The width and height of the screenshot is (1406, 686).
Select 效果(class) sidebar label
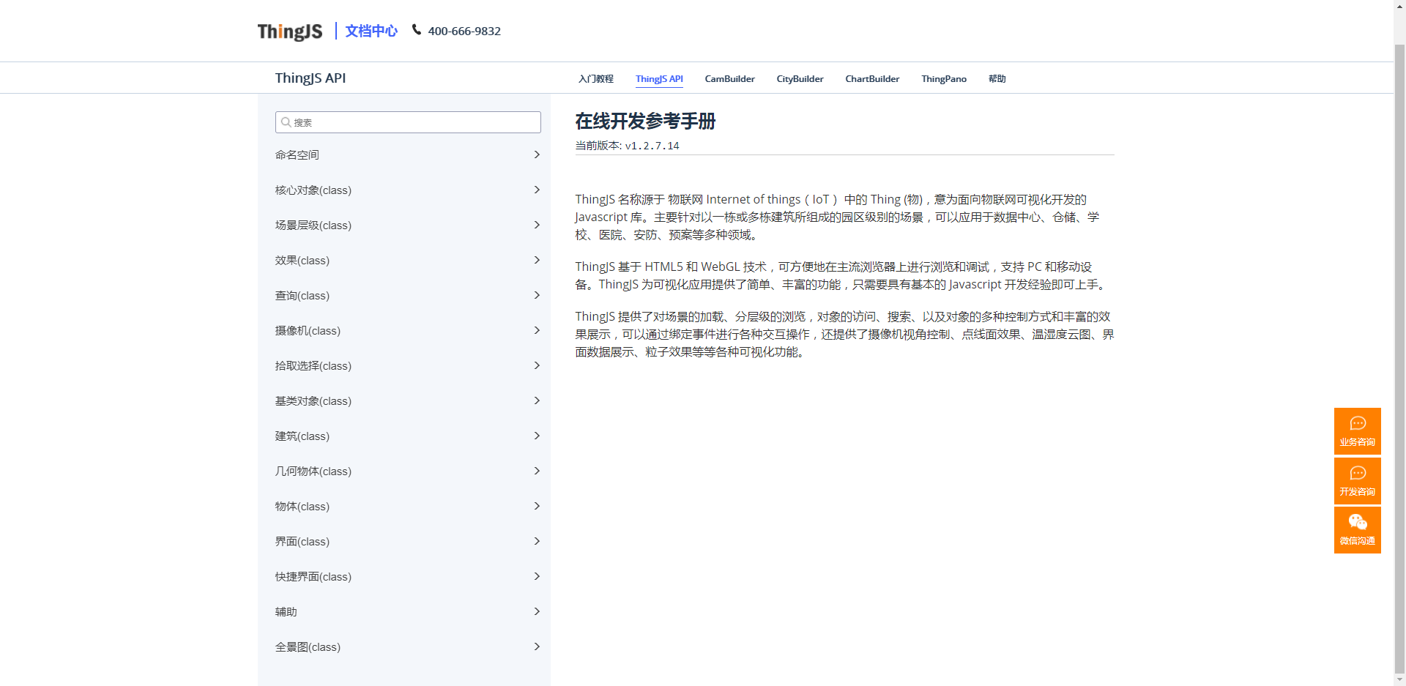[302, 260]
